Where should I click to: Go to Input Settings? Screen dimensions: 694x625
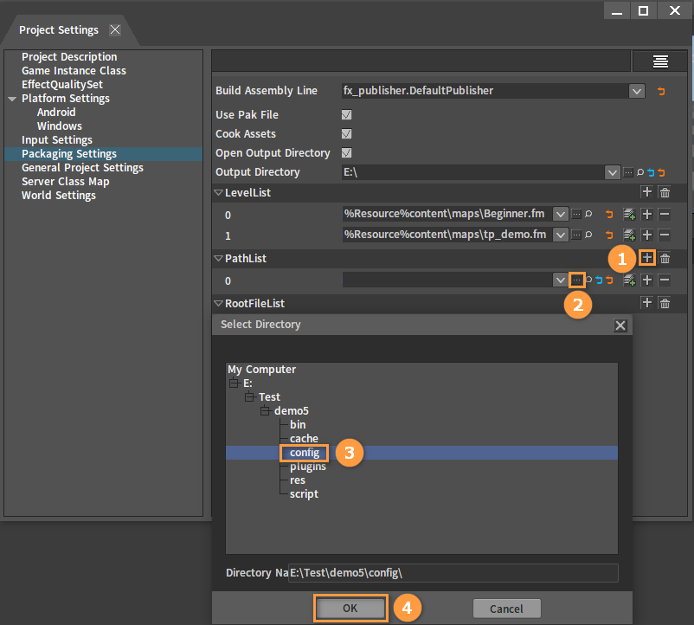click(x=57, y=140)
